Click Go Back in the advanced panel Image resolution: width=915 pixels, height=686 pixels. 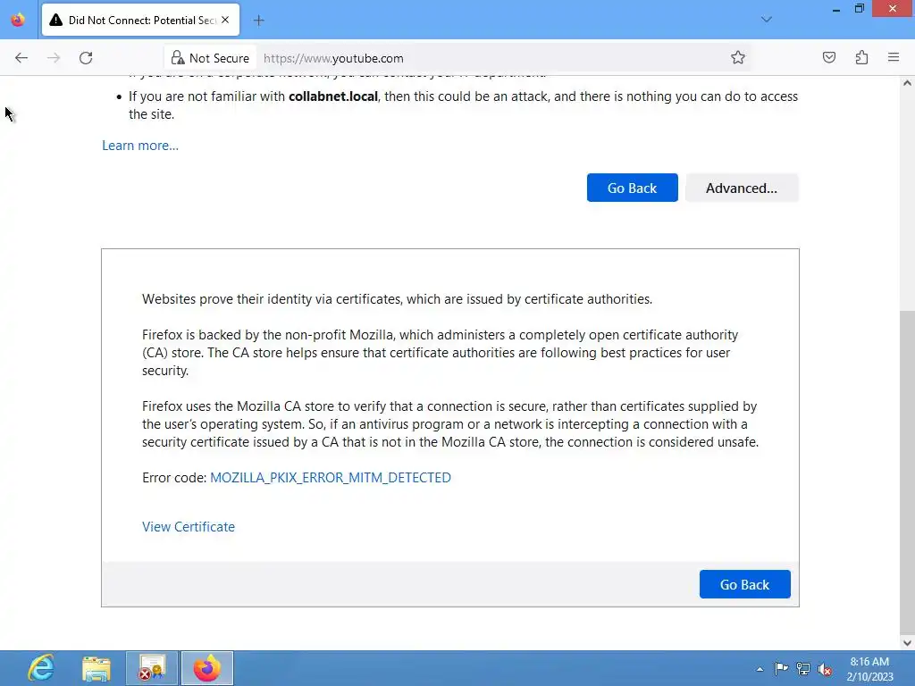(744, 584)
